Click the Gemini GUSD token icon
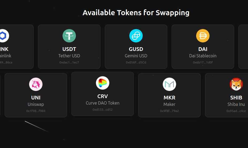The width and height of the screenshot is (248, 148). click(136, 36)
